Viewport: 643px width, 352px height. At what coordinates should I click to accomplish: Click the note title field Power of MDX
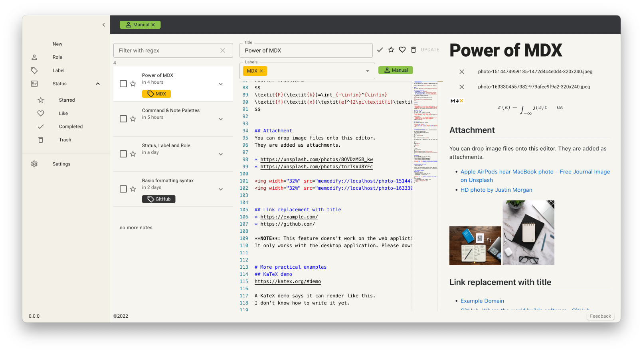(306, 51)
